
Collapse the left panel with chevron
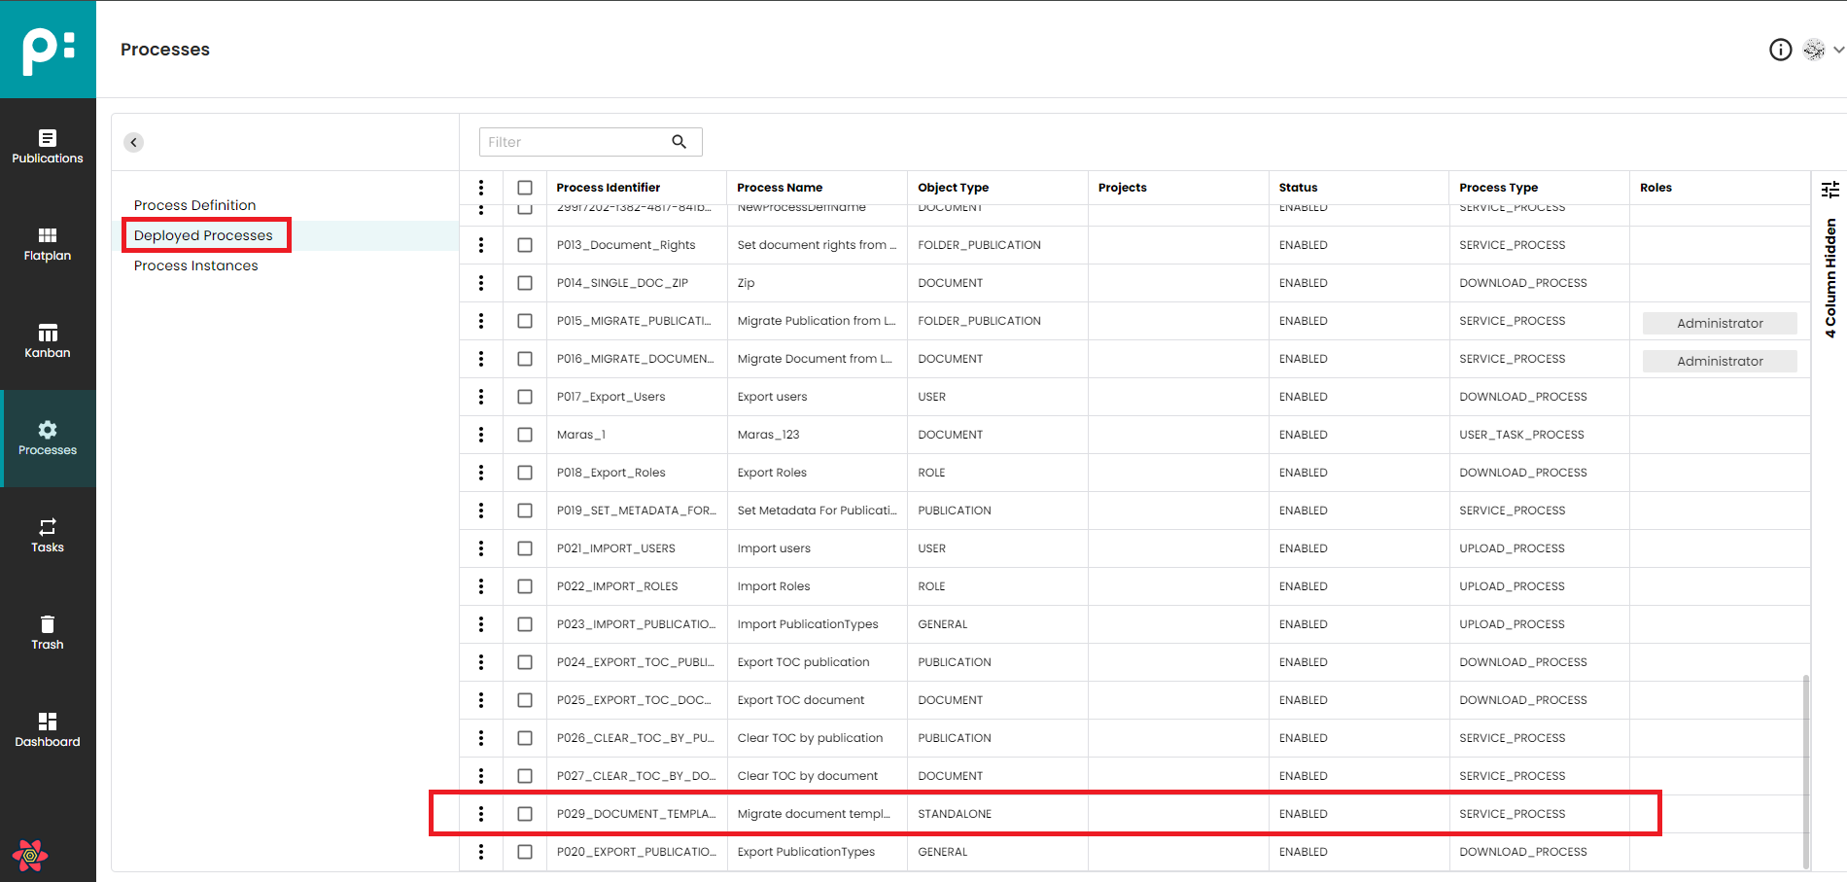point(134,142)
